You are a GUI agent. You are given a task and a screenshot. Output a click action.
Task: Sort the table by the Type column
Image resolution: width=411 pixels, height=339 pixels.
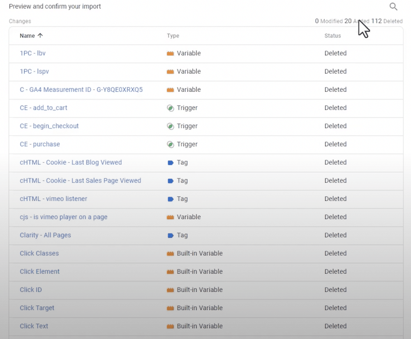(x=173, y=36)
